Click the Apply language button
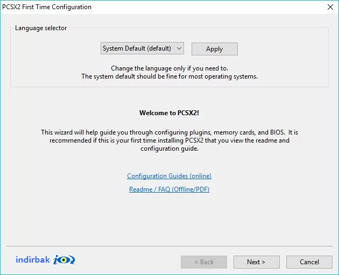Screen dimensions: 339x275 coord(215,49)
